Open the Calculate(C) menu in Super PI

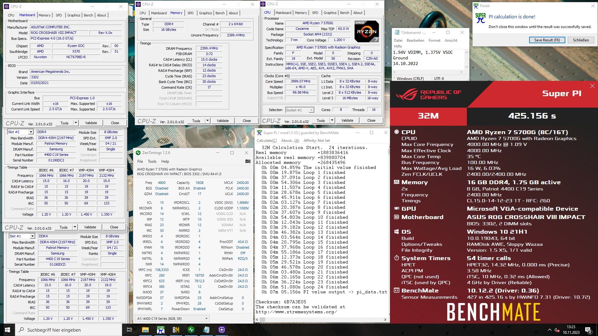tap(266, 140)
